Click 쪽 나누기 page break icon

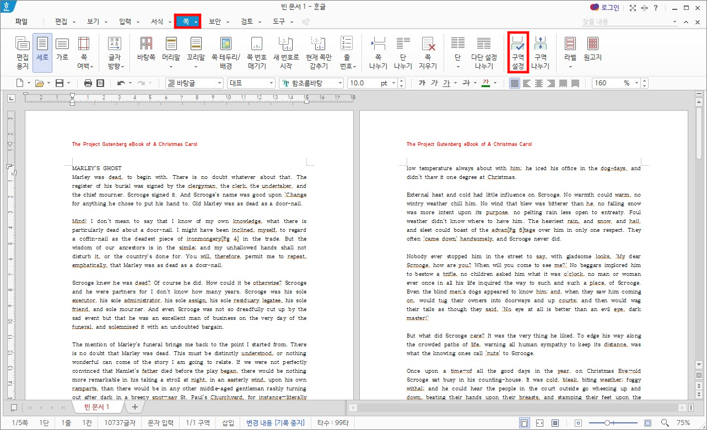coord(378,52)
